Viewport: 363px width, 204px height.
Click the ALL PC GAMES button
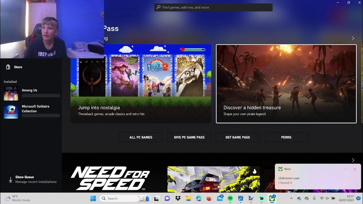[141, 137]
